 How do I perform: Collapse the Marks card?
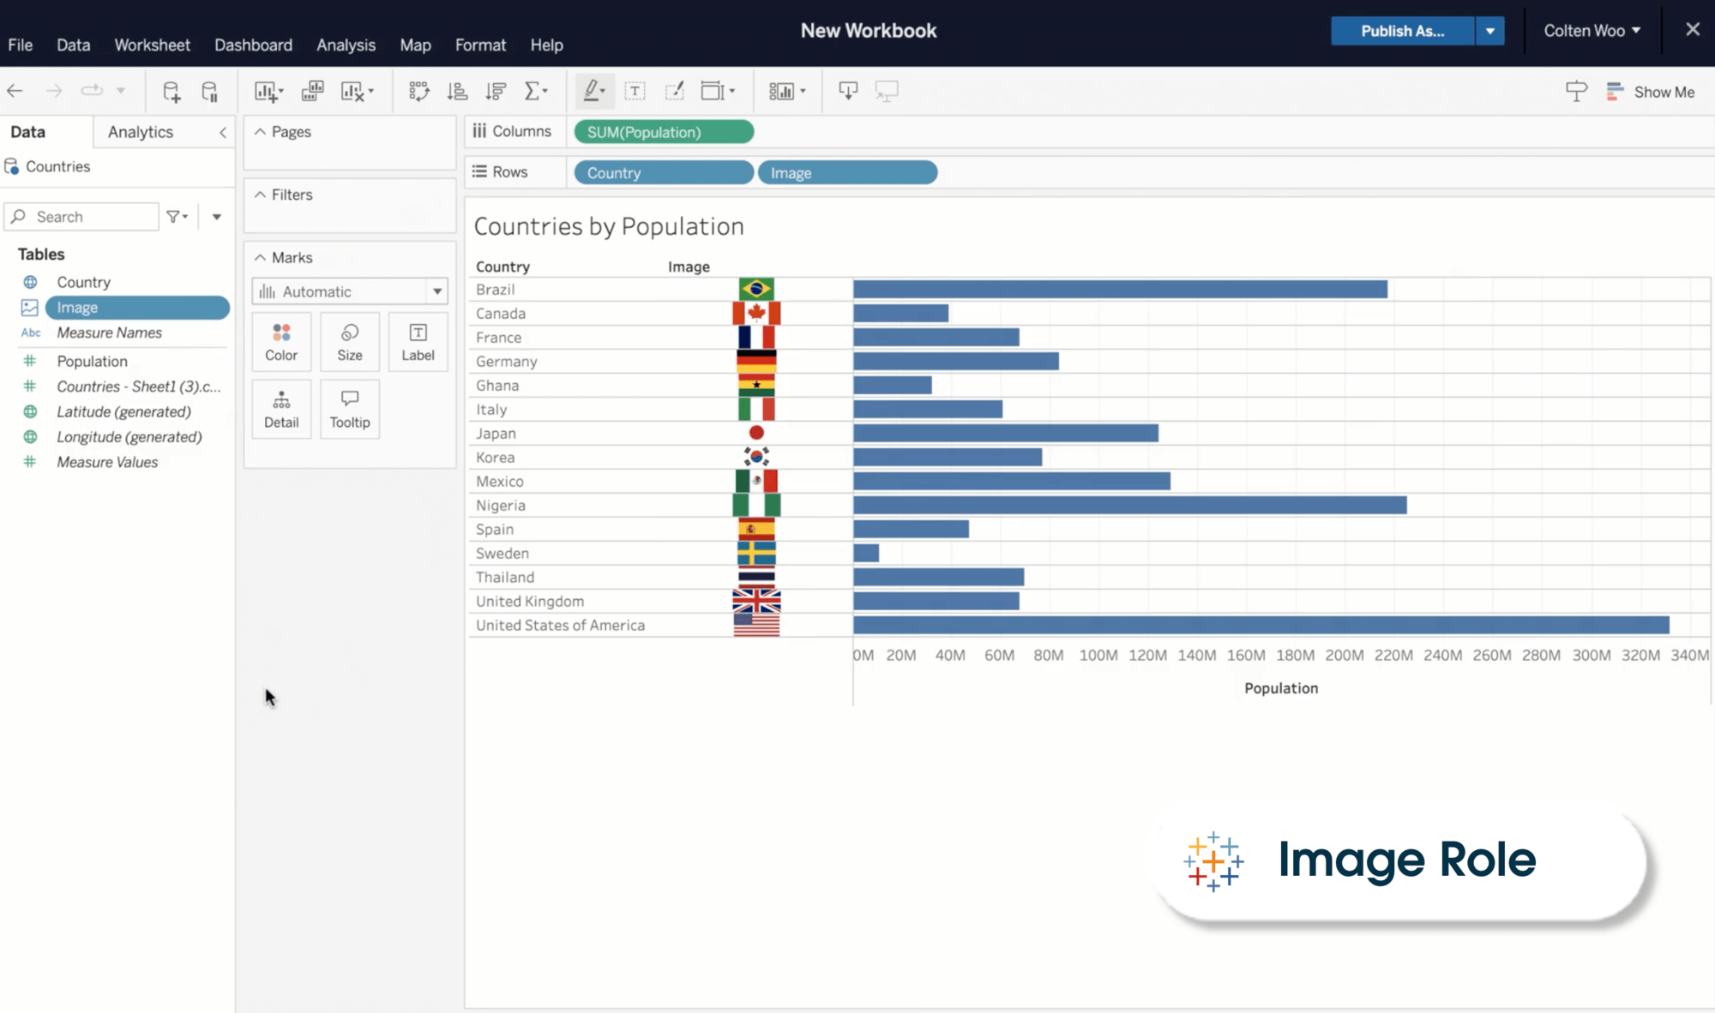(260, 257)
